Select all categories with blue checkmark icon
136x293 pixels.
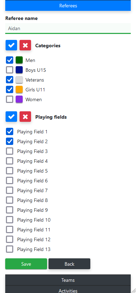tap(12, 45)
